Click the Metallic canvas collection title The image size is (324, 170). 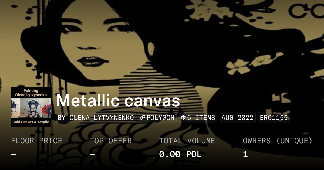[118, 101]
